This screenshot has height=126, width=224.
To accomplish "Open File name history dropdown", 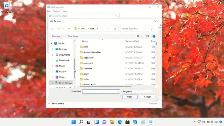I will point(118,92).
